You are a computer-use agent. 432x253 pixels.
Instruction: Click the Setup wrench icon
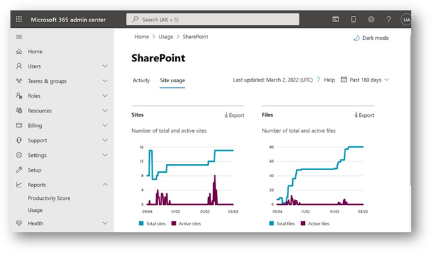point(19,170)
